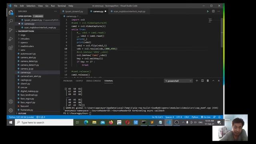The width and height of the screenshot is (256, 144).
Task: Click the Windows Start button
Action: [11, 122]
